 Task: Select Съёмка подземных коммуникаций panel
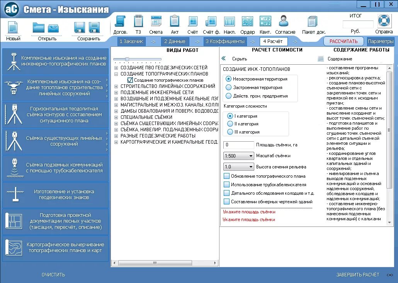coord(55,168)
